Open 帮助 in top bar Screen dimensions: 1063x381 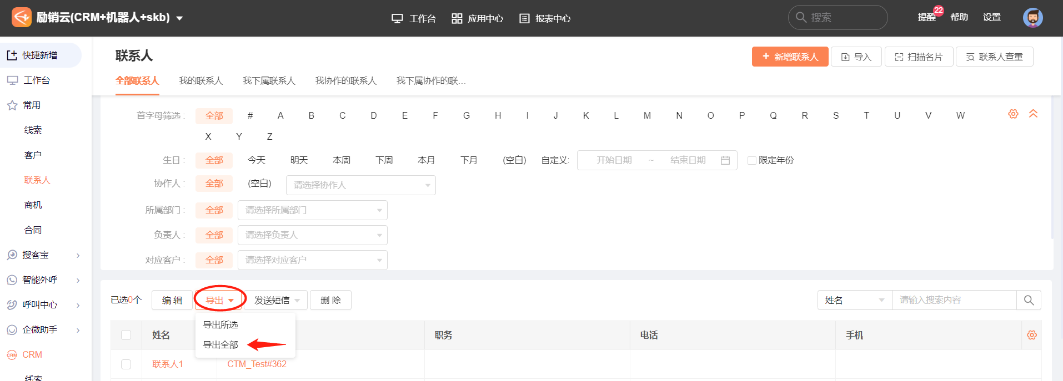tap(959, 17)
